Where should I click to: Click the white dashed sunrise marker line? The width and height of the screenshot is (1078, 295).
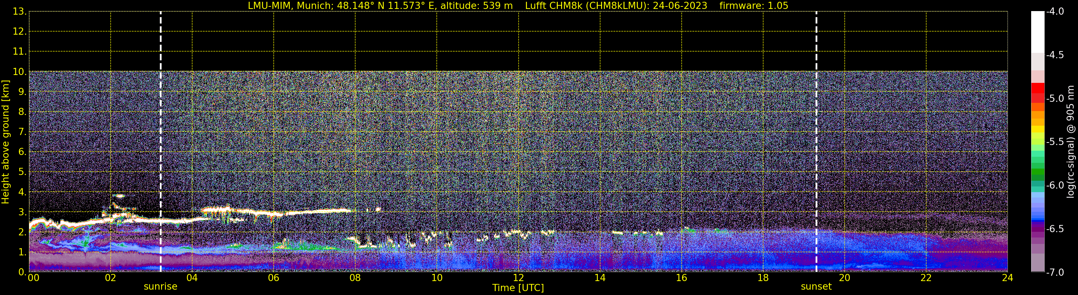(161, 142)
